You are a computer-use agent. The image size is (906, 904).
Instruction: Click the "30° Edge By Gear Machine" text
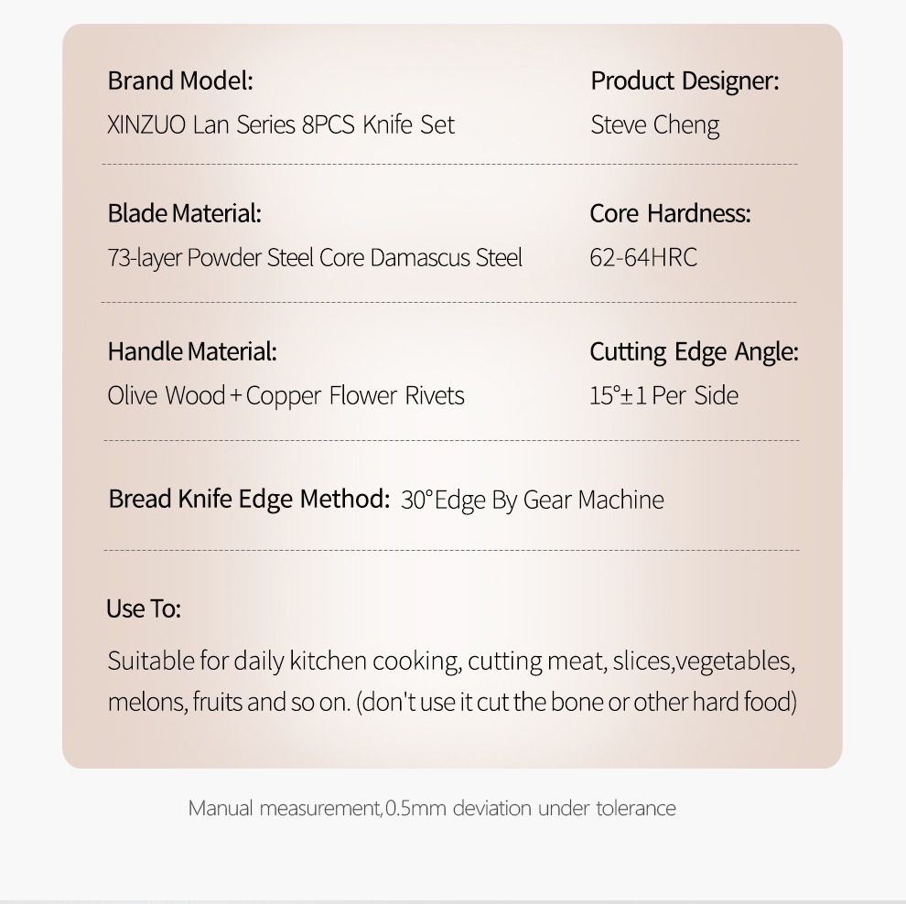point(533,500)
